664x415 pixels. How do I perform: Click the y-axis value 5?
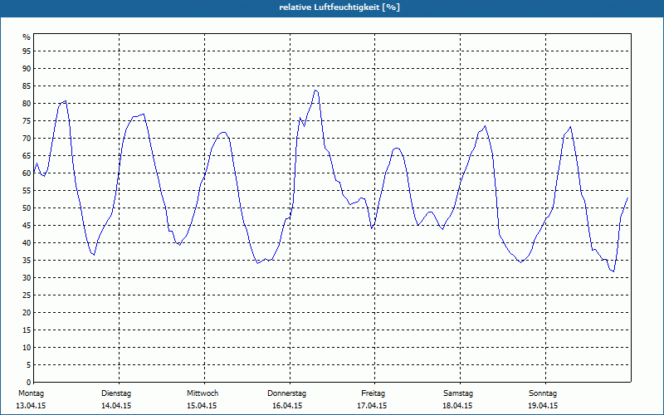pos(29,365)
